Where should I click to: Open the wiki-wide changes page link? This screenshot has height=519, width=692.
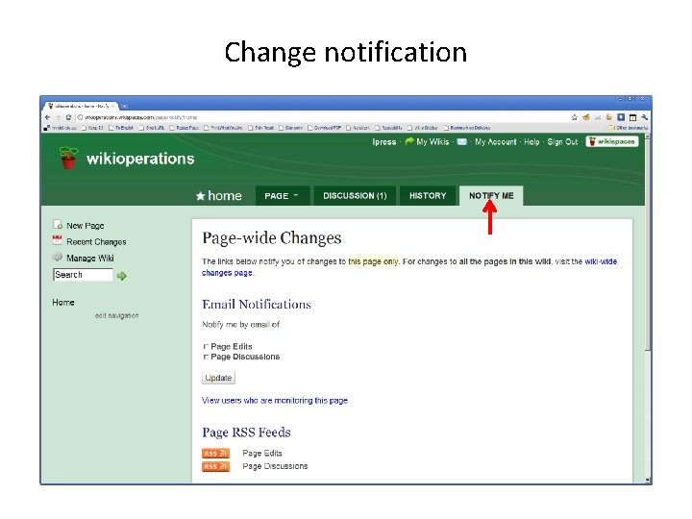click(x=409, y=267)
